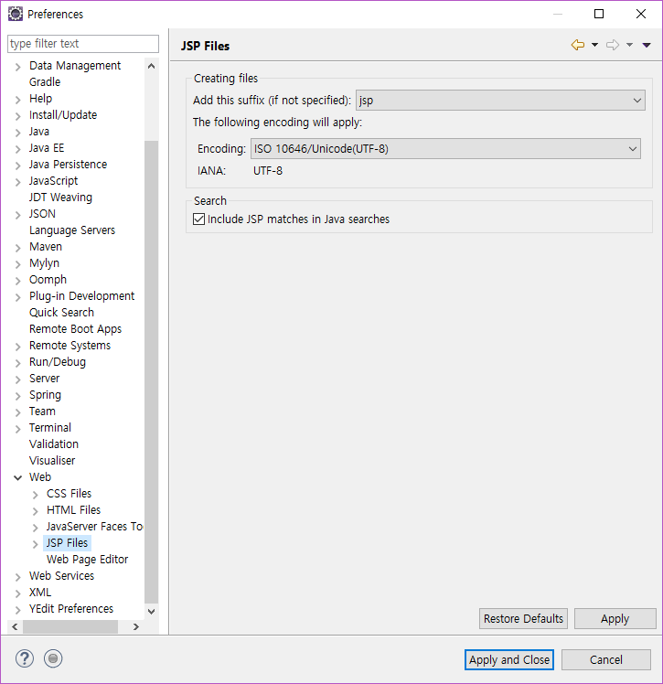Click the Cancel button
This screenshot has width=663, height=684.
point(606,659)
